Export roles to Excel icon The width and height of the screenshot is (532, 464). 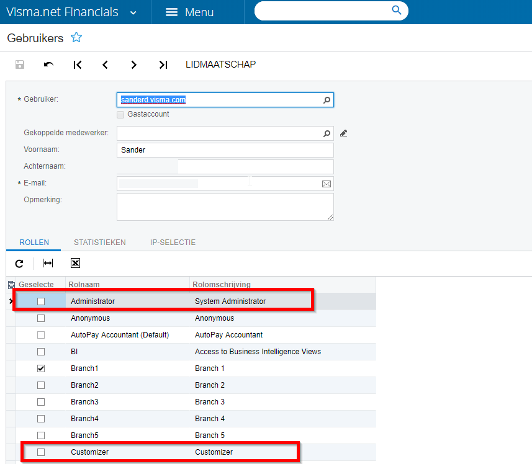pyautogui.click(x=75, y=263)
